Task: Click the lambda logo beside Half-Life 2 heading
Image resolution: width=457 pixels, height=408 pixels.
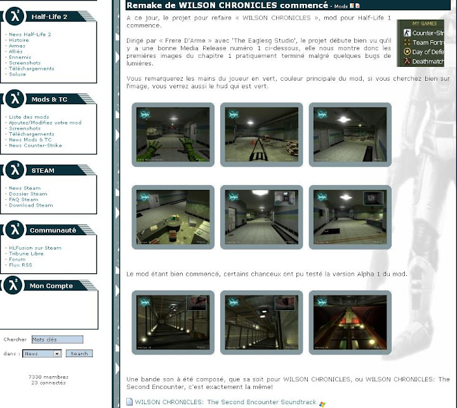Action: point(15,16)
